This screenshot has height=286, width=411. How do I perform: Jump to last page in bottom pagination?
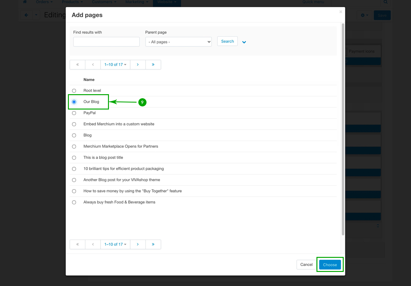coord(153,244)
